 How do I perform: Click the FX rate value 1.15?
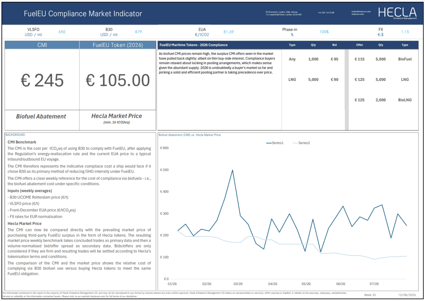click(x=404, y=32)
